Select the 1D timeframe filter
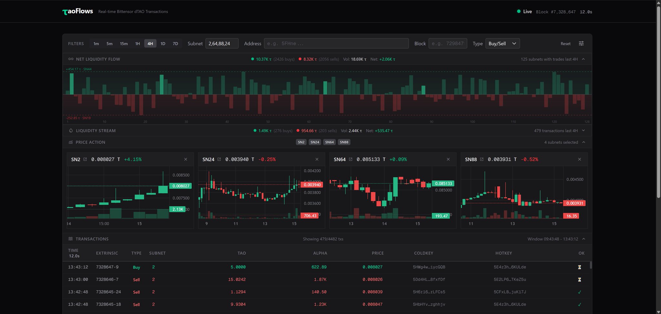This screenshot has height=314, width=661. 163,44
